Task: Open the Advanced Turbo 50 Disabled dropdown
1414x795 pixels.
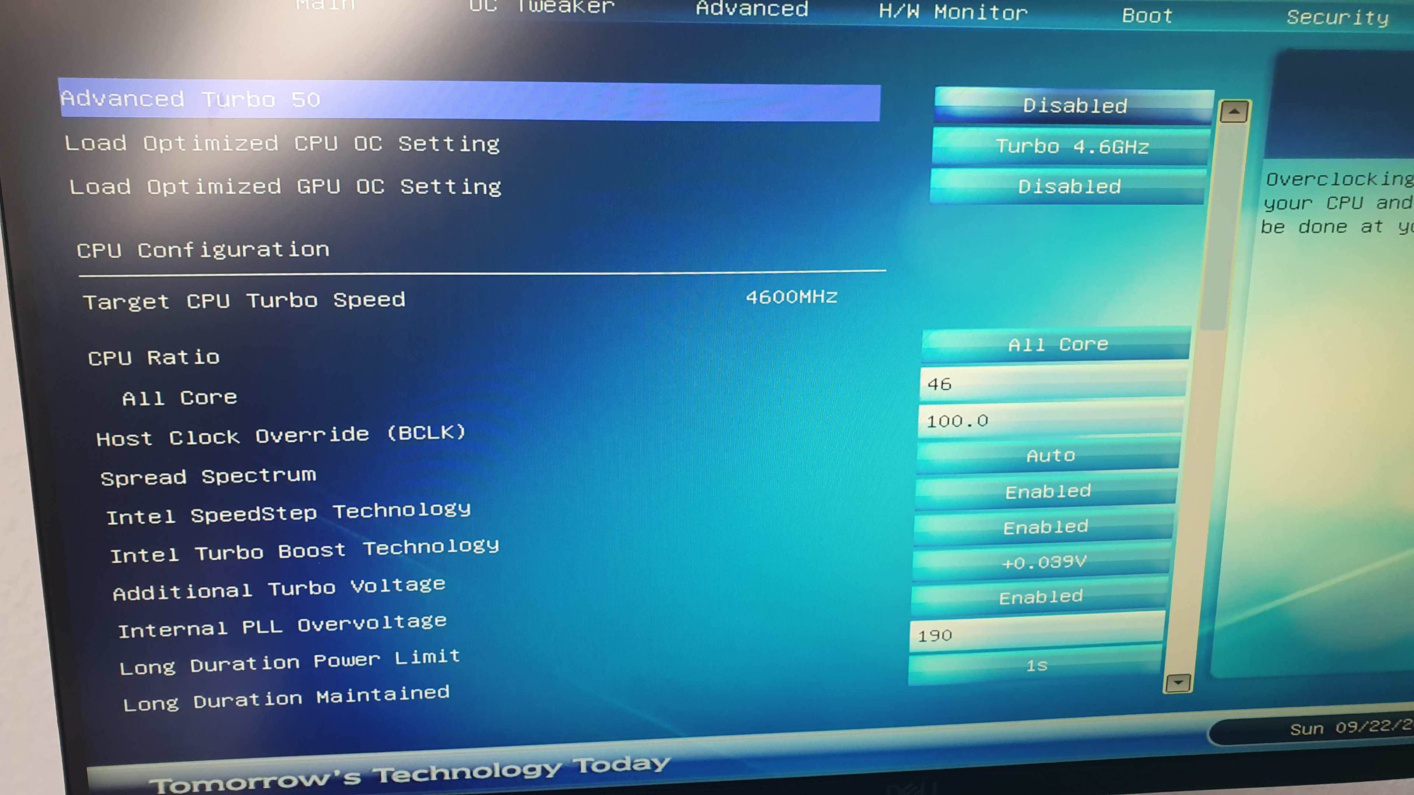Action: click(x=1074, y=105)
